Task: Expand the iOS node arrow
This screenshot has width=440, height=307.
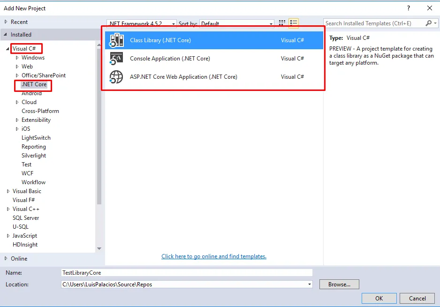Action: pos(17,129)
